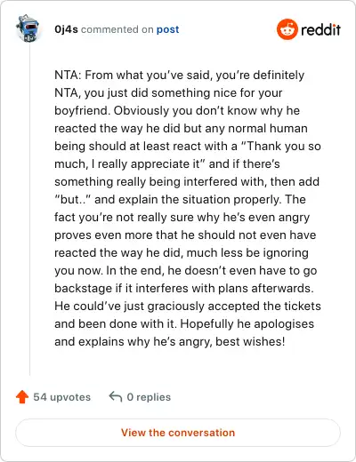Click the line "He could've just graciously accepted"
The height and width of the screenshot is (462, 356).
(188, 306)
